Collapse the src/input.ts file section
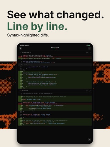Screen dimensions: 110x147 pos(20,91)
